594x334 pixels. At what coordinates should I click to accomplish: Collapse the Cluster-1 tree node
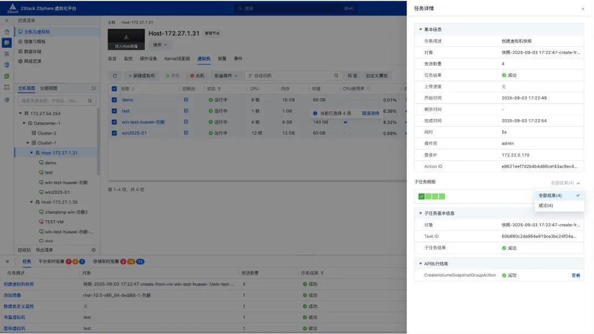(x=28, y=143)
